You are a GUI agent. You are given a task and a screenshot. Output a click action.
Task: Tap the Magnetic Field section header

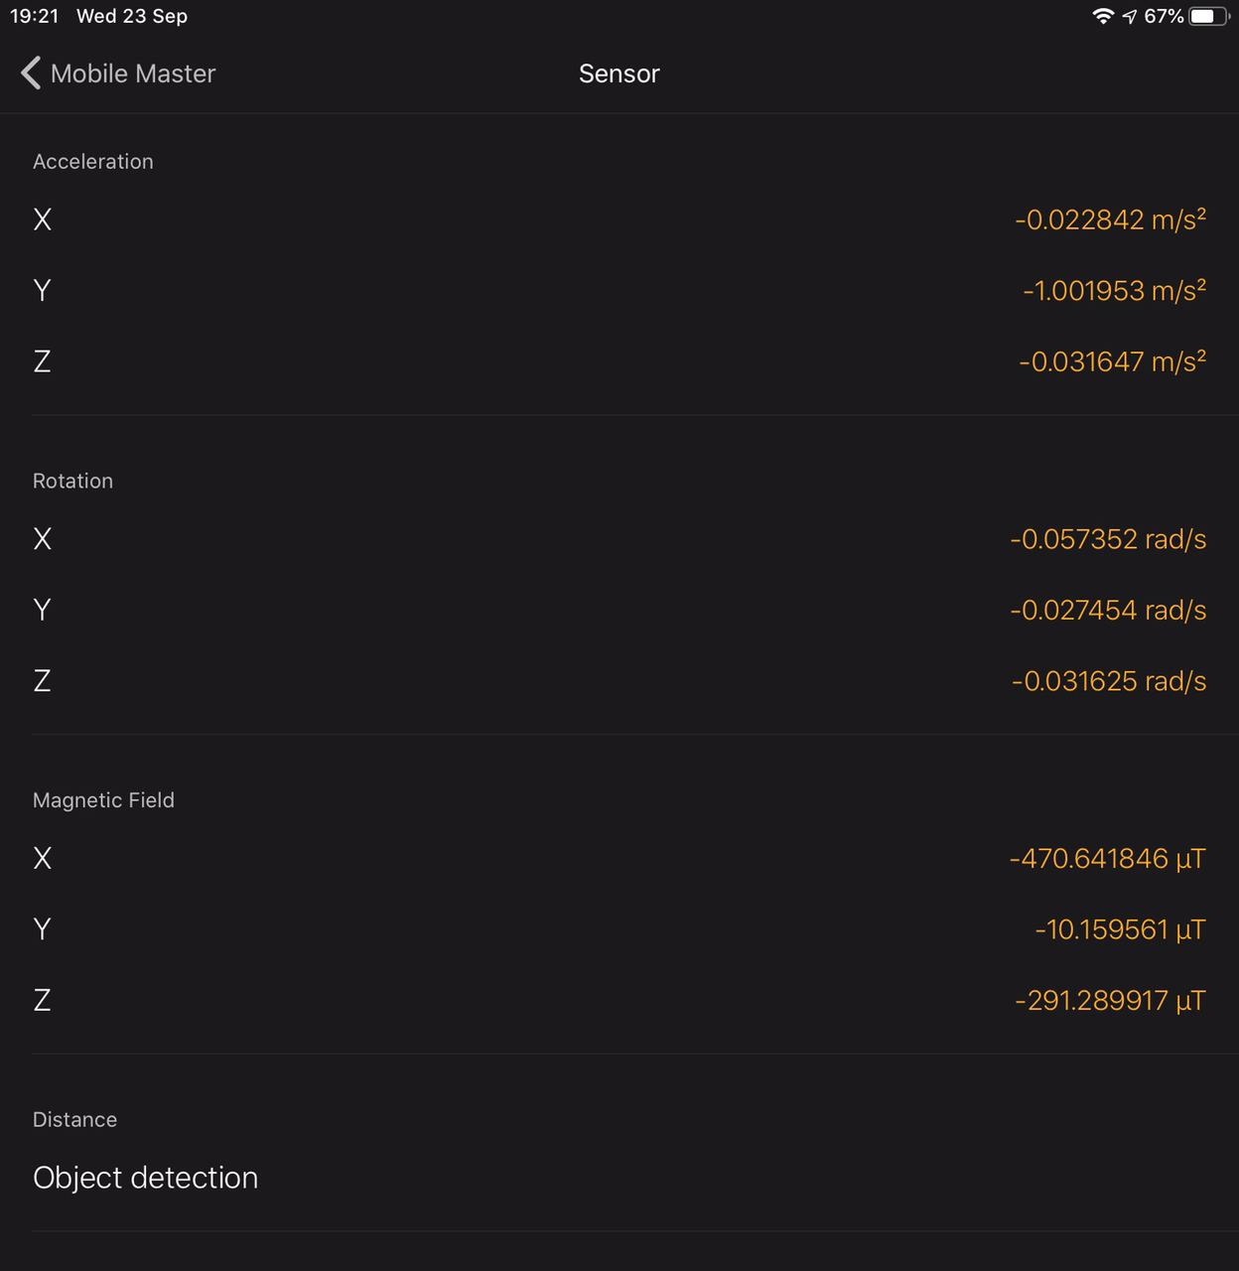[x=103, y=800]
